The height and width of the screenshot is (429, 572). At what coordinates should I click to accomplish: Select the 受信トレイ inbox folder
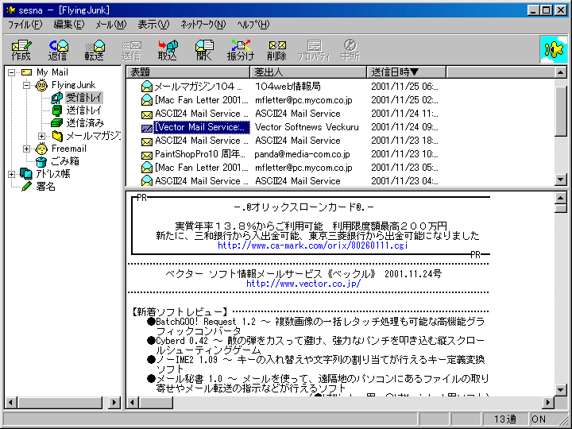[x=84, y=98]
